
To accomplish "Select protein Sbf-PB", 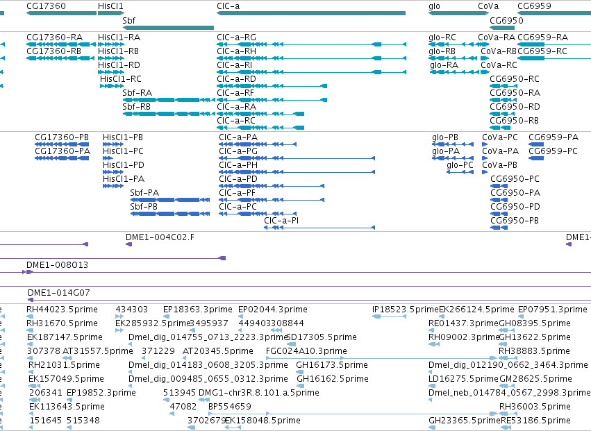I will [144, 208].
